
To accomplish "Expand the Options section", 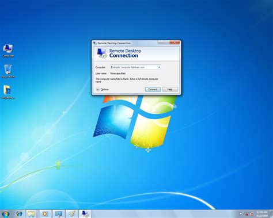I will click(103, 89).
